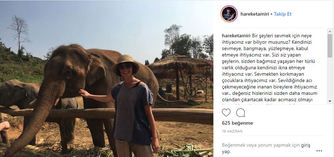This screenshot has height=157, width=334.
Task: Like the post with the heart icon
Action: (226, 113)
